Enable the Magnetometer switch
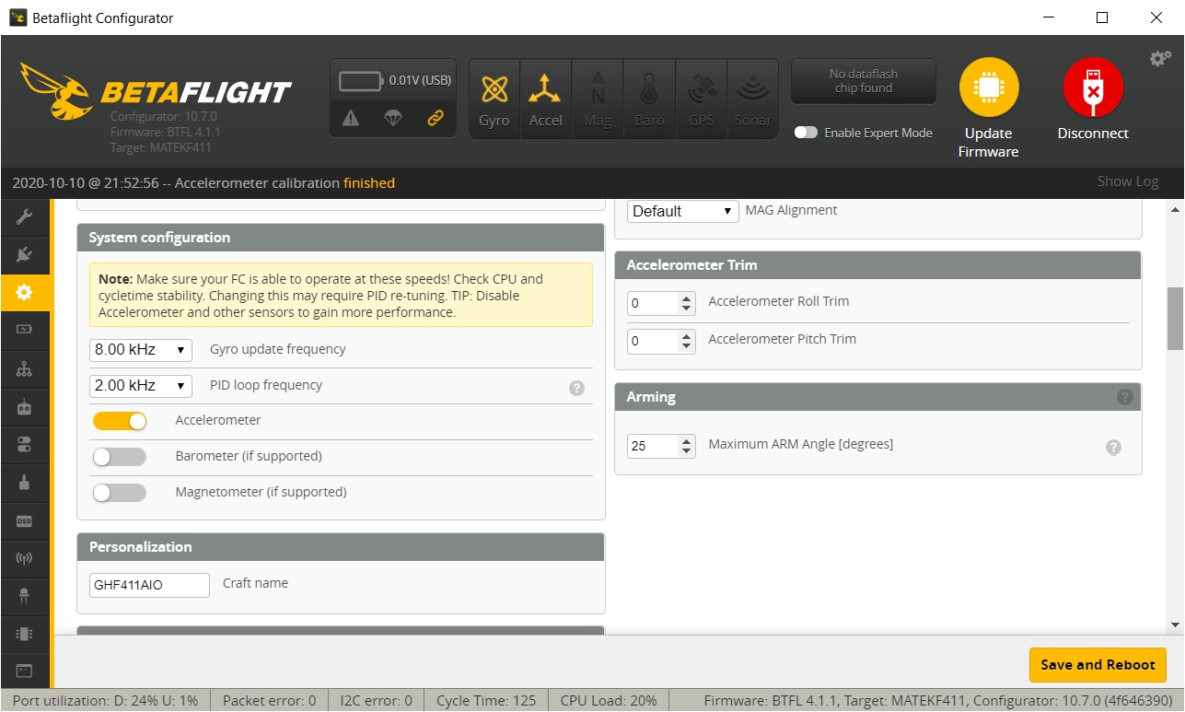 click(x=120, y=493)
